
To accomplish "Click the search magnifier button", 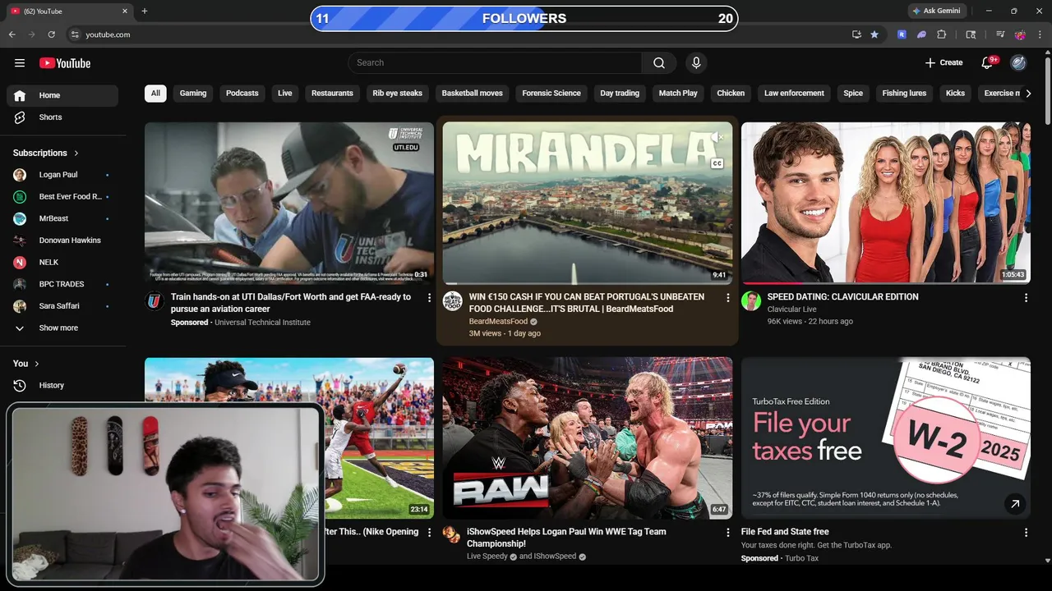I will click(659, 63).
